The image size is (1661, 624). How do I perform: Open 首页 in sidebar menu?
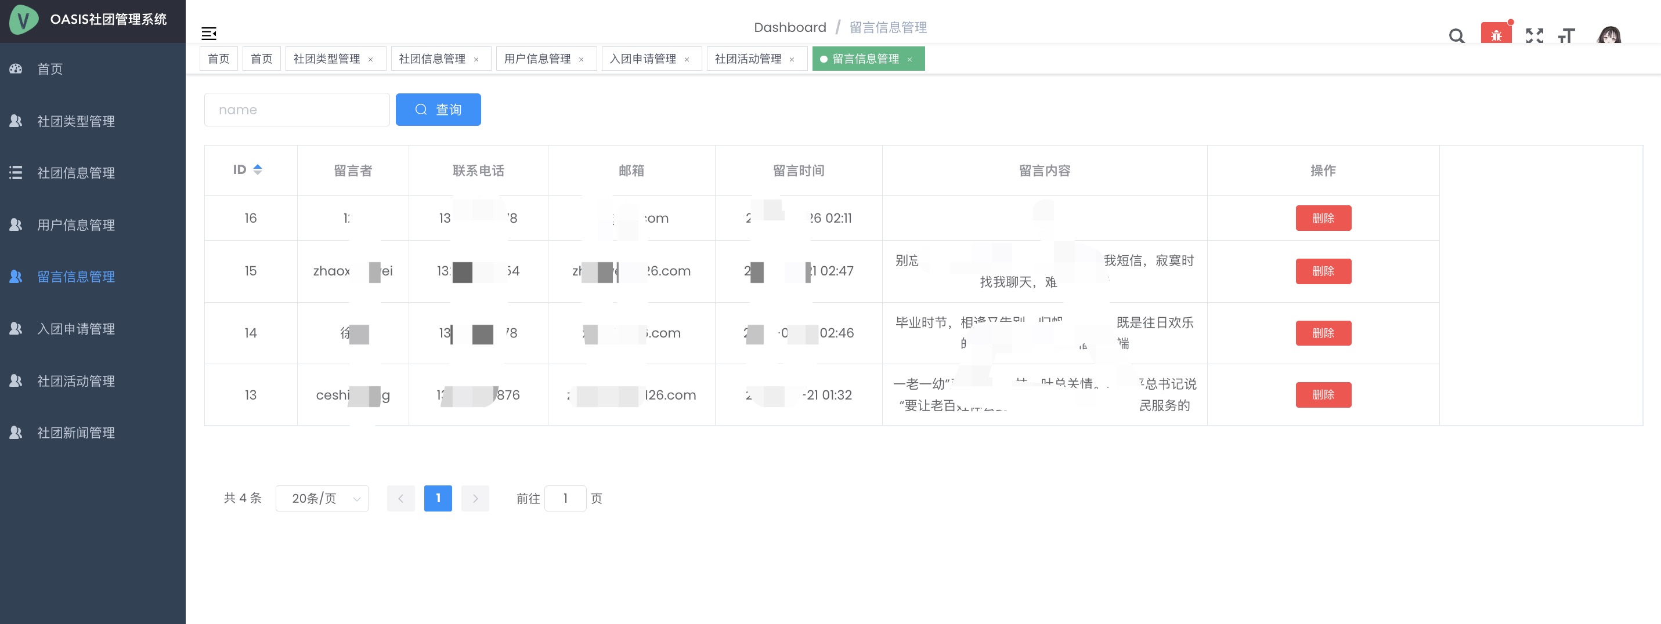click(x=93, y=69)
